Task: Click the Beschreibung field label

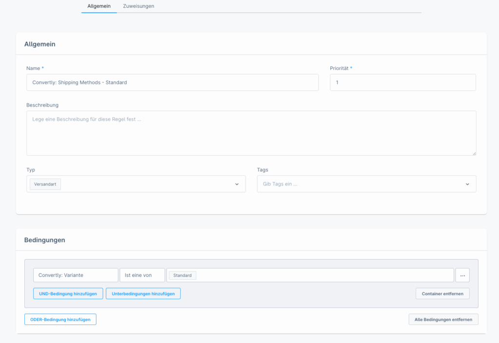Action: pos(42,105)
